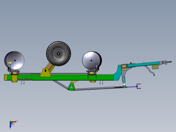Select the yellow coiled part under the tongue

coord(155,67)
